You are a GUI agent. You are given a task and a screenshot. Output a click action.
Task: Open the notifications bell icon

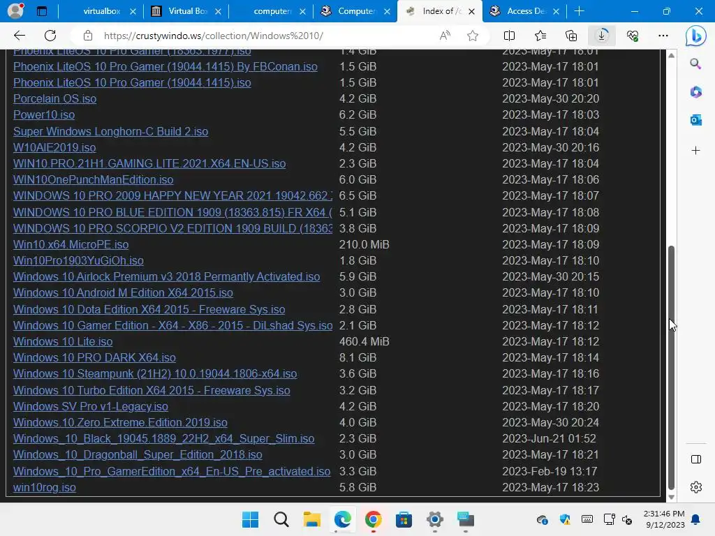coord(696,519)
